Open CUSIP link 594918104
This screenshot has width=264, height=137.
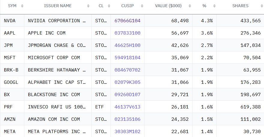coord(127,57)
